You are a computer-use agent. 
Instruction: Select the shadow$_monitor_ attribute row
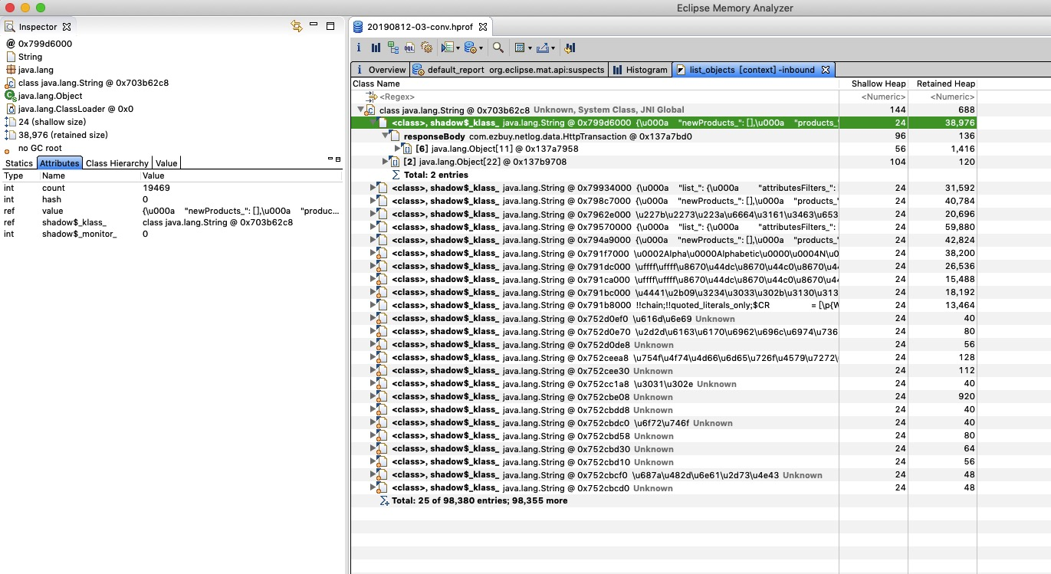tap(172, 234)
